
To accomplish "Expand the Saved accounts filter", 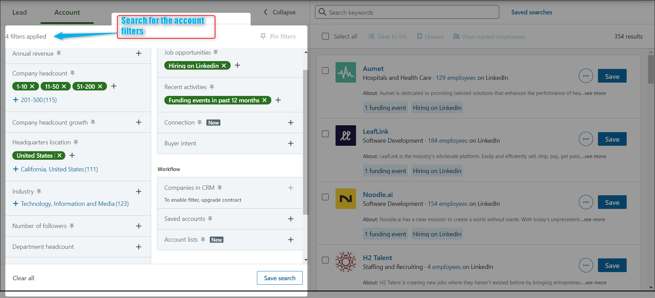I will tap(291, 219).
